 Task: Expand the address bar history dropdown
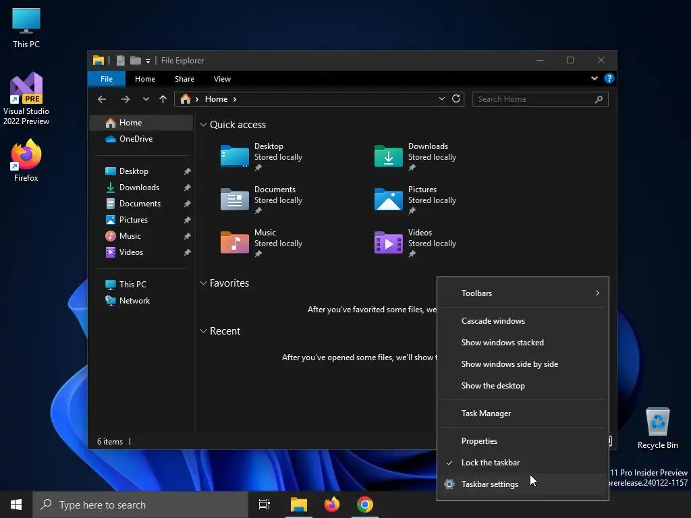(x=441, y=98)
